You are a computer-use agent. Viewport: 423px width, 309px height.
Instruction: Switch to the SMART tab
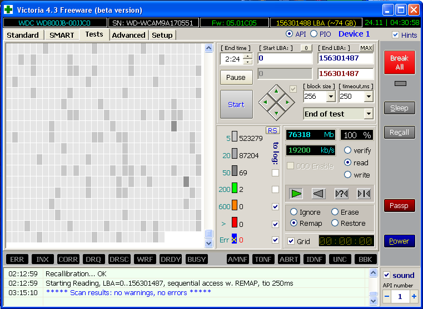(x=62, y=35)
